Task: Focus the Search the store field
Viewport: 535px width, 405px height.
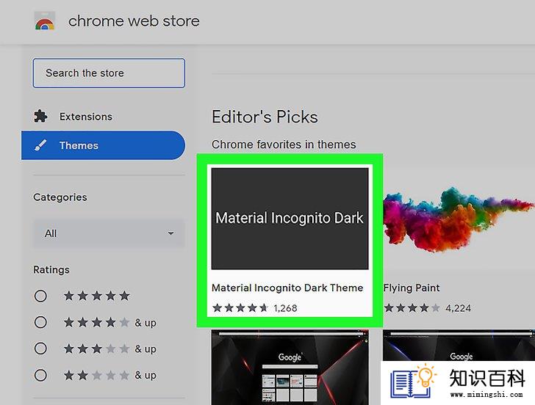Action: (x=109, y=73)
